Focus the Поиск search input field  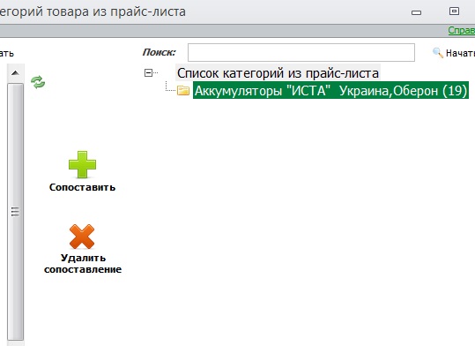pos(301,52)
